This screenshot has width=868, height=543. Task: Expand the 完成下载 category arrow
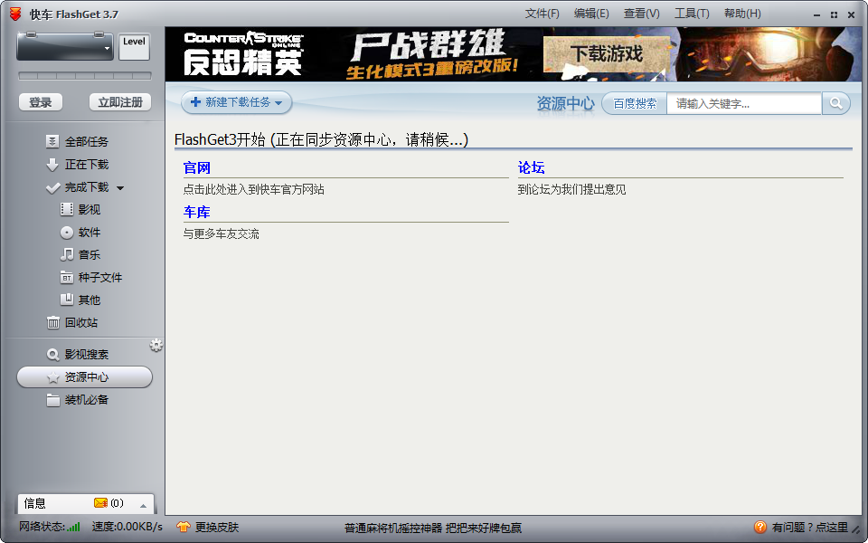120,188
